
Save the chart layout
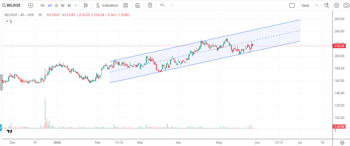(x=305, y=5)
